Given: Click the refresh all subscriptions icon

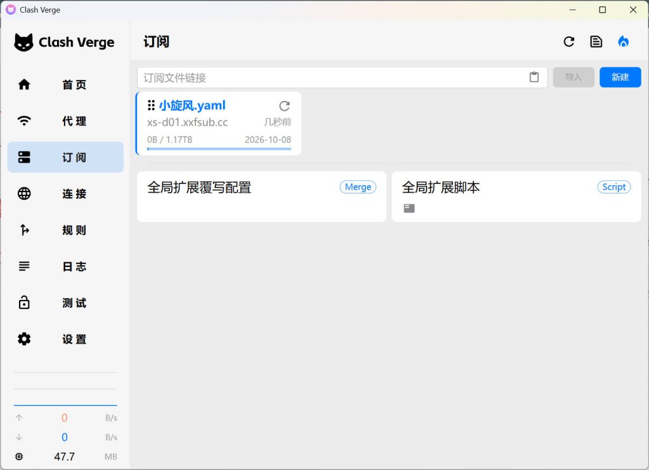Looking at the screenshot, I should click(x=569, y=42).
